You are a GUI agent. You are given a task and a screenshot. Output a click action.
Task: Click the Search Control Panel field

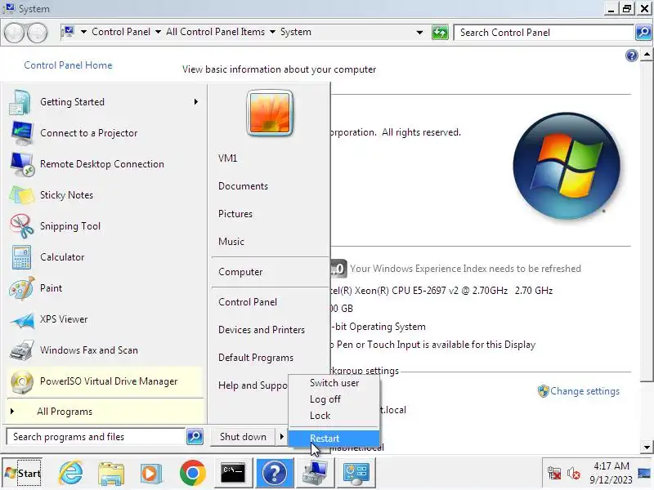[544, 33]
